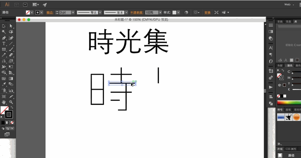Select the Curvature tool
The width and height of the screenshot is (301, 158).
11,38
